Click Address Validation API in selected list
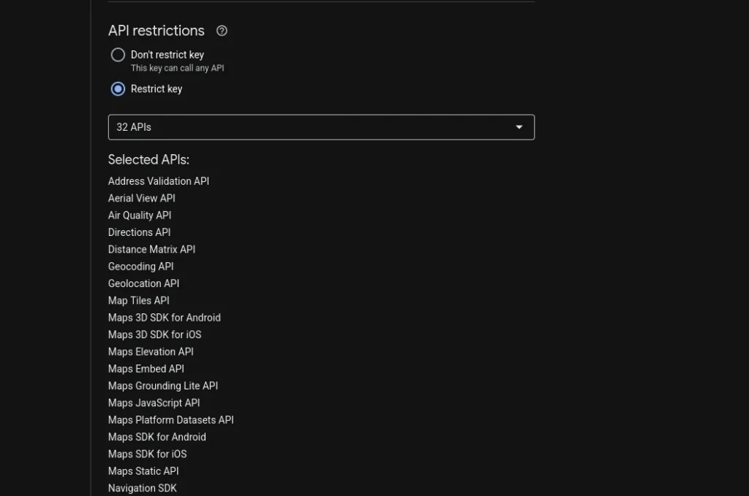 pos(159,181)
